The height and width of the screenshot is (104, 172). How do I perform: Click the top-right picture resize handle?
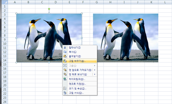point(82,13)
